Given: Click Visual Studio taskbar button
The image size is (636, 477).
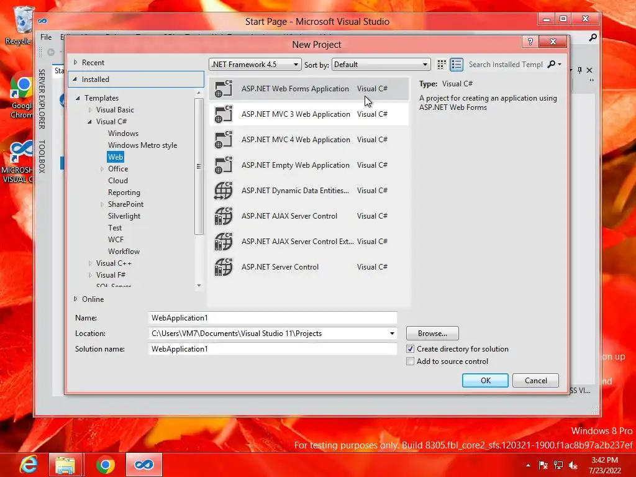Looking at the screenshot, I should (x=144, y=465).
